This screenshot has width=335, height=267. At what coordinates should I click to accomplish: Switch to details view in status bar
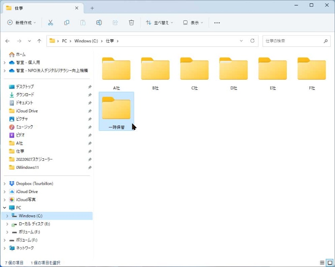322,262
